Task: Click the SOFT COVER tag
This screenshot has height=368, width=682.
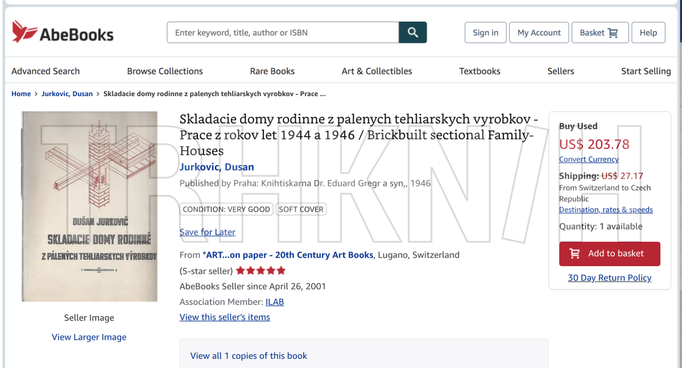Action: click(301, 209)
